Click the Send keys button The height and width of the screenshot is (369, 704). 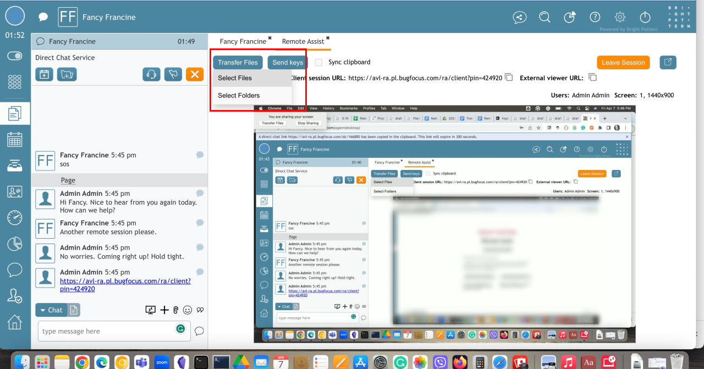(x=288, y=63)
